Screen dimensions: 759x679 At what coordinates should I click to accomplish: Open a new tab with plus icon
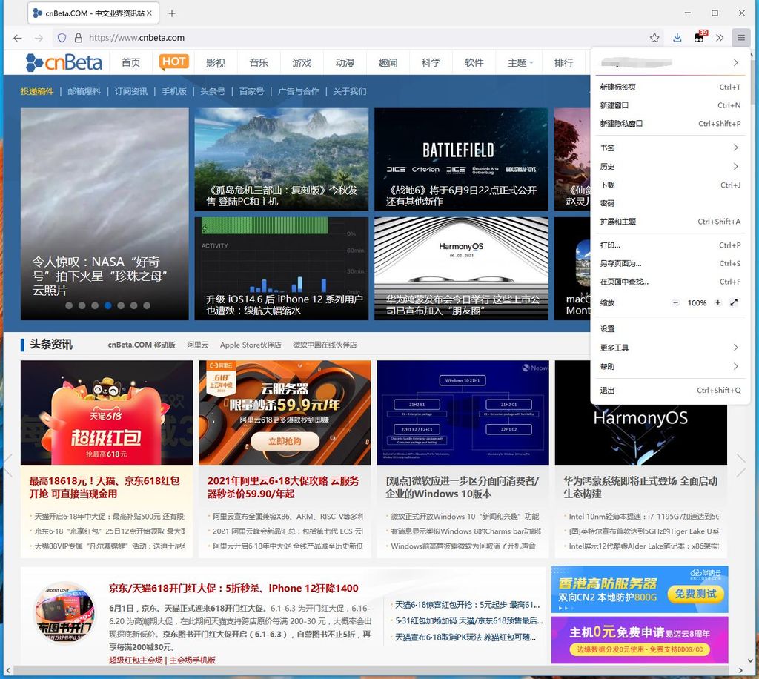[x=172, y=13]
